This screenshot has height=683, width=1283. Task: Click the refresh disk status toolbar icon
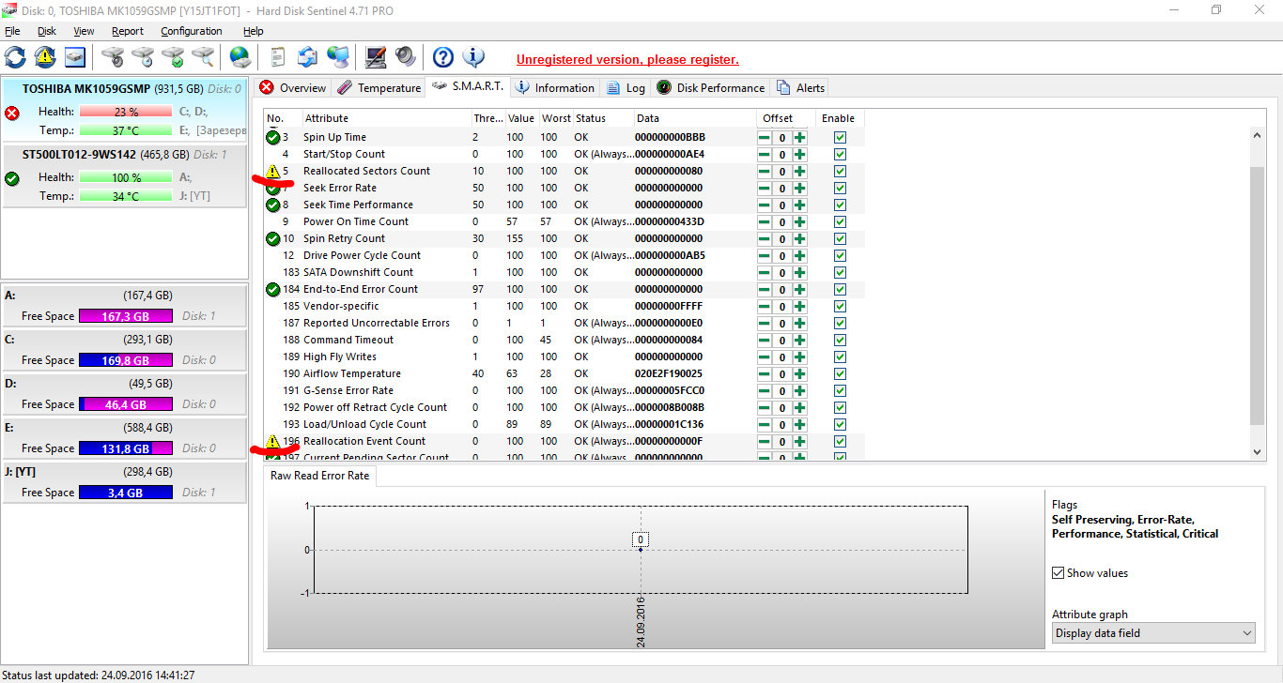point(15,57)
